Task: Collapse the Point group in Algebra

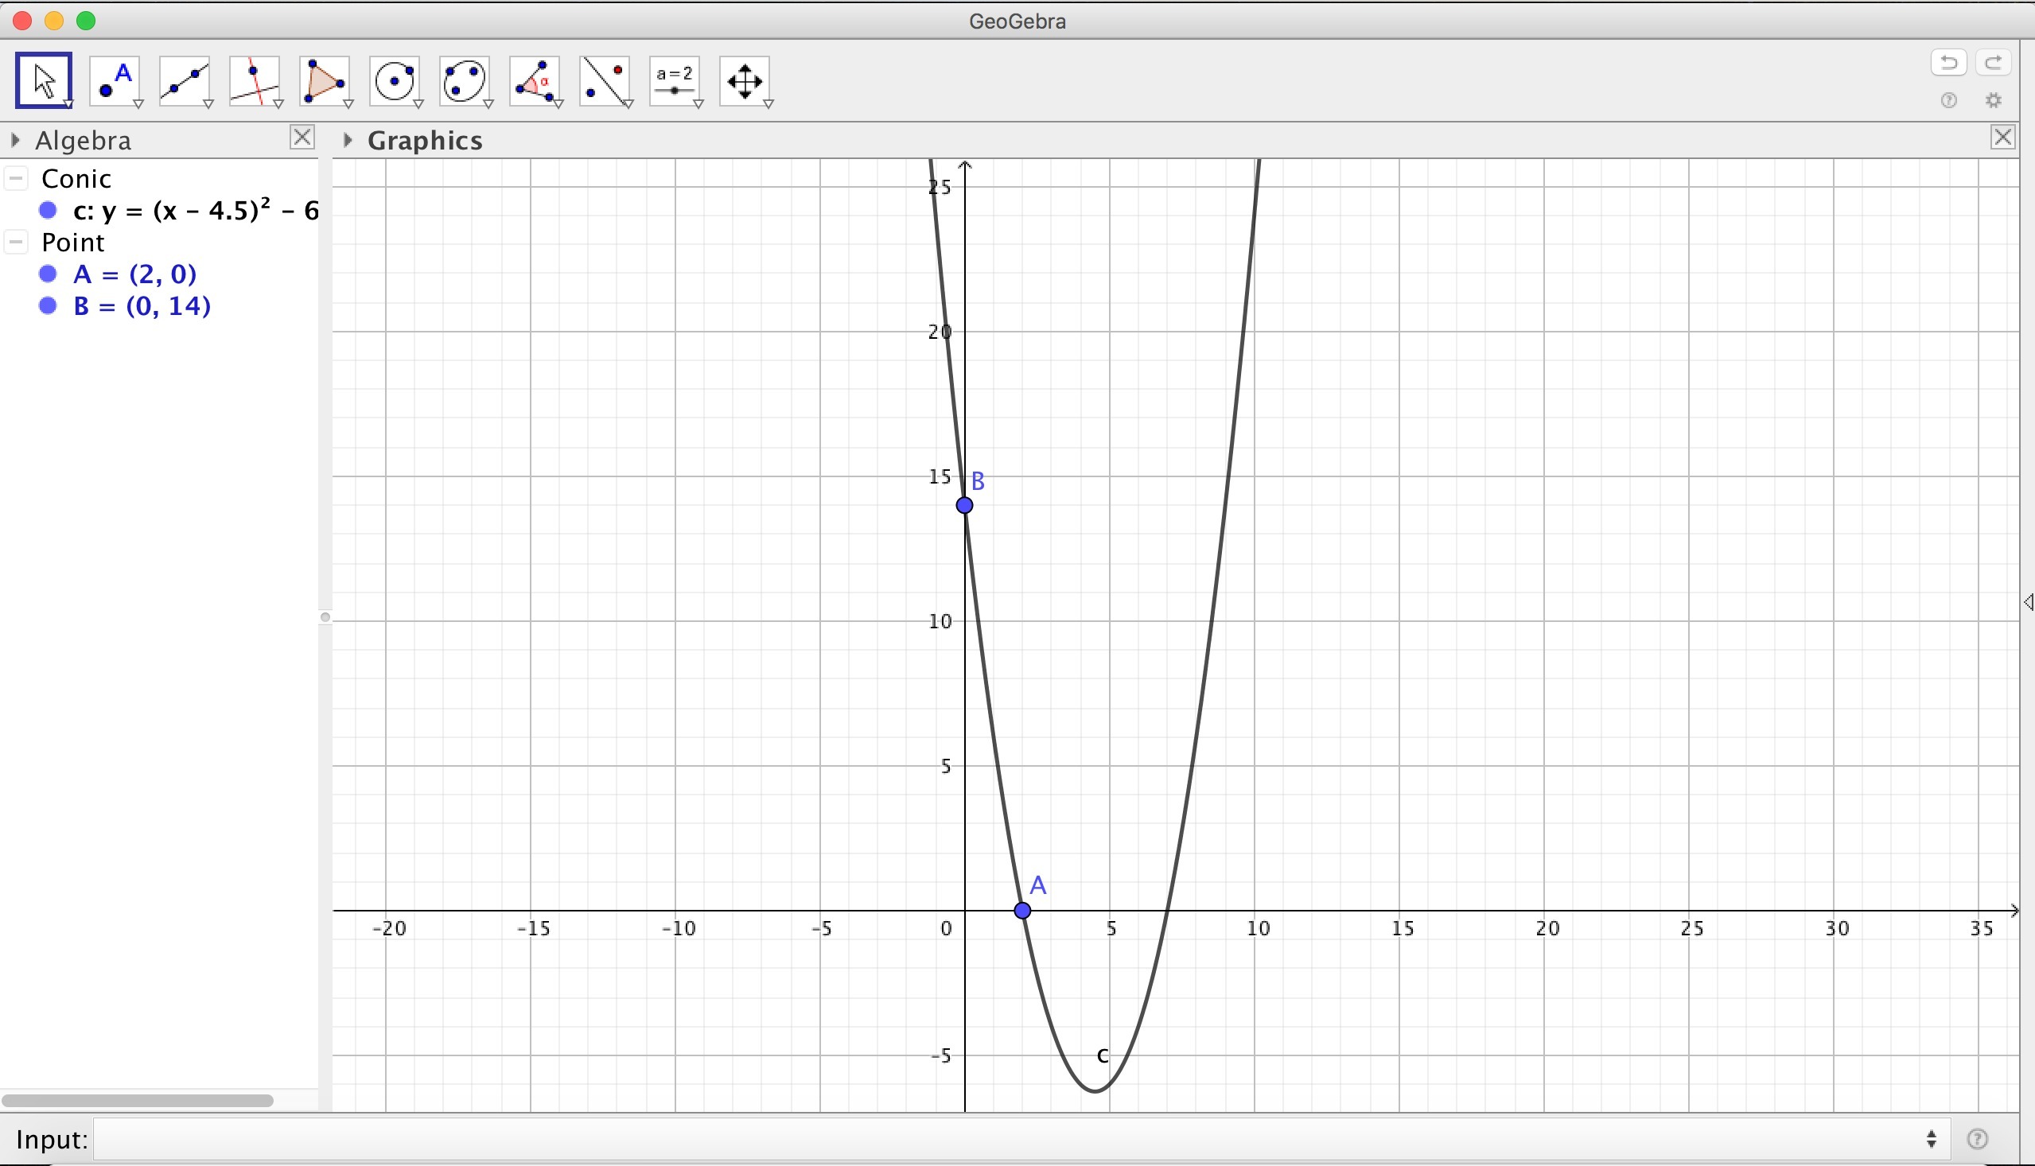Action: point(16,242)
